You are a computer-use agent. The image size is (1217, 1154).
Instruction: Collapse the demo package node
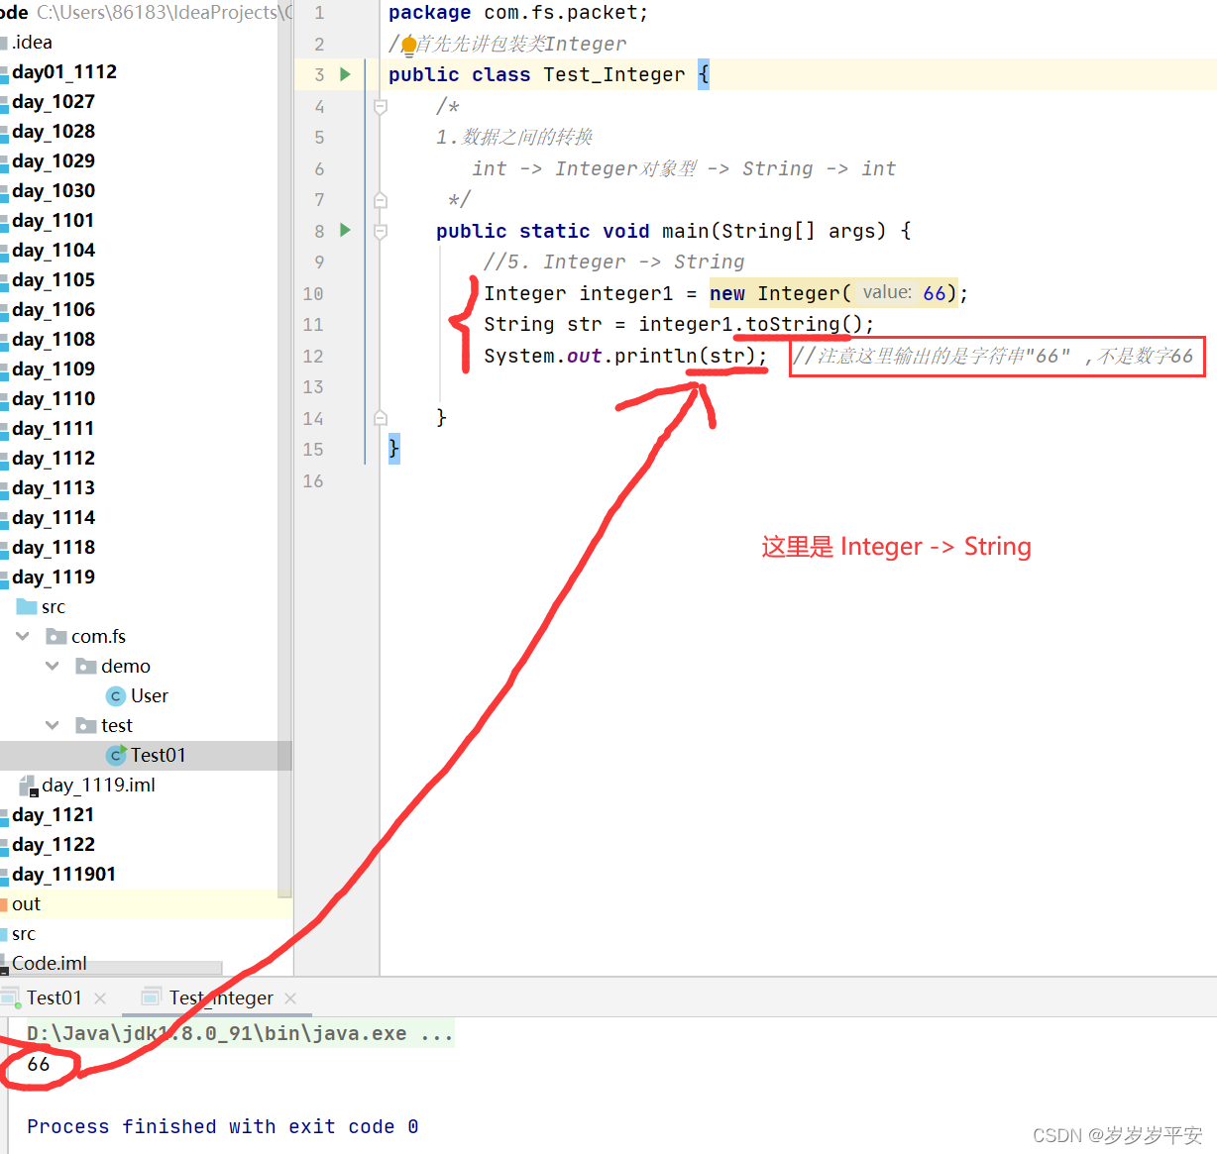click(x=53, y=666)
